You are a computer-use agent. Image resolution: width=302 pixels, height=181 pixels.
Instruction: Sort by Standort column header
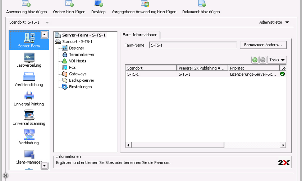(151, 68)
